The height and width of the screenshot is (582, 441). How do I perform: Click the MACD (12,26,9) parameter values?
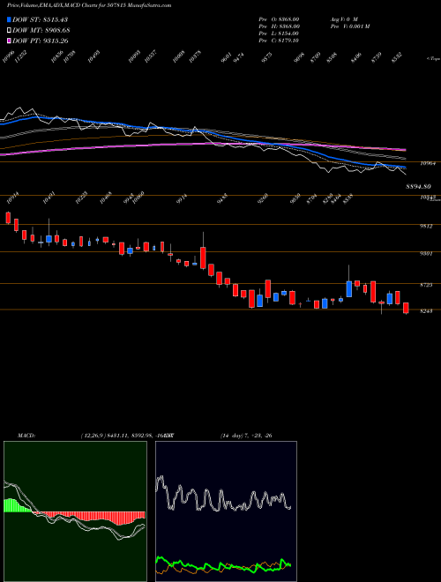point(124,436)
